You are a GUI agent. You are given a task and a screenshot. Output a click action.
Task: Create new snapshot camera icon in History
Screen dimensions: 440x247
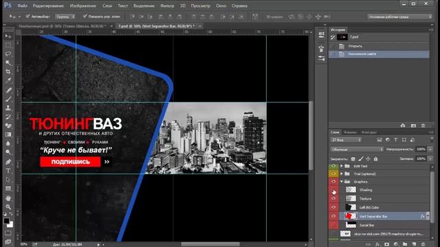click(x=413, y=126)
